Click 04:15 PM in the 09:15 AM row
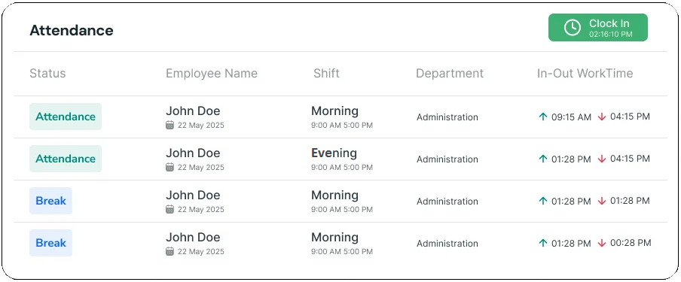Image resolution: width=681 pixels, height=282 pixels. coord(630,117)
